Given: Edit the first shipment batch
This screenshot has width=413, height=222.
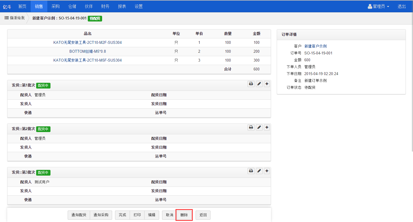Looking at the screenshot, I should click(x=259, y=84).
